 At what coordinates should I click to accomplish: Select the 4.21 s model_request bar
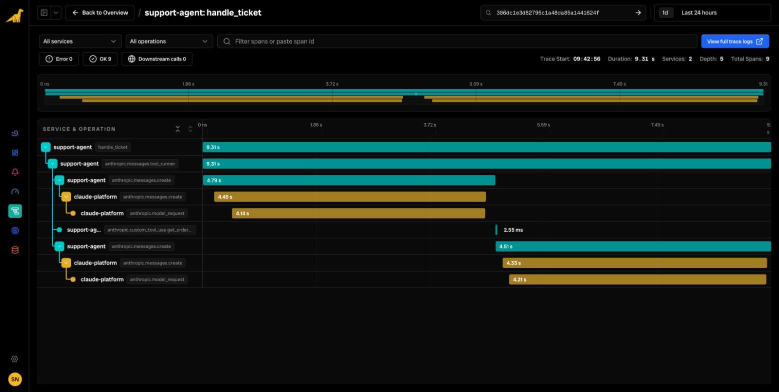[x=638, y=279]
